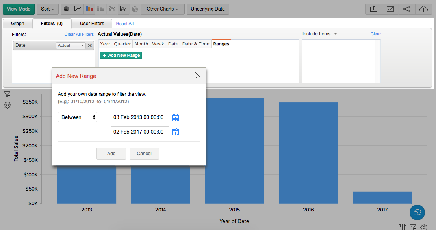Select the Quarter tab
Image resolution: width=436 pixels, height=230 pixels.
click(x=122, y=44)
